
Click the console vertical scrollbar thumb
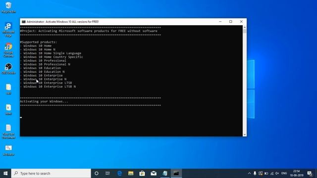(x=245, y=31)
